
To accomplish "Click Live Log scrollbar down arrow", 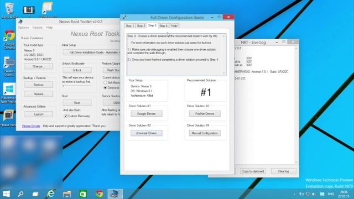I will pyautogui.click(x=296, y=162).
